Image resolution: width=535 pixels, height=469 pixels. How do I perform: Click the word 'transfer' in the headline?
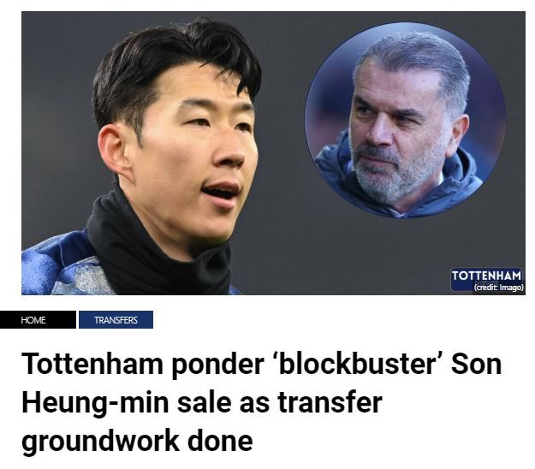(330, 402)
